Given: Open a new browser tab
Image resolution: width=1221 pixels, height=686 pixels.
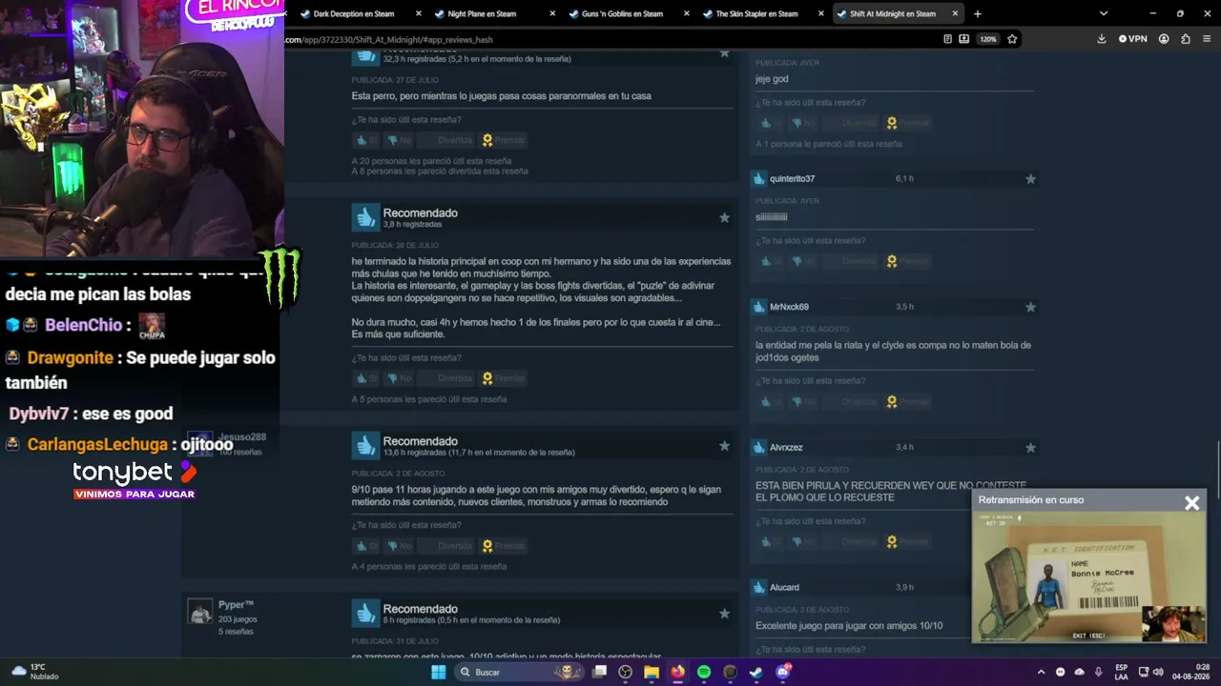Looking at the screenshot, I should coord(978,13).
